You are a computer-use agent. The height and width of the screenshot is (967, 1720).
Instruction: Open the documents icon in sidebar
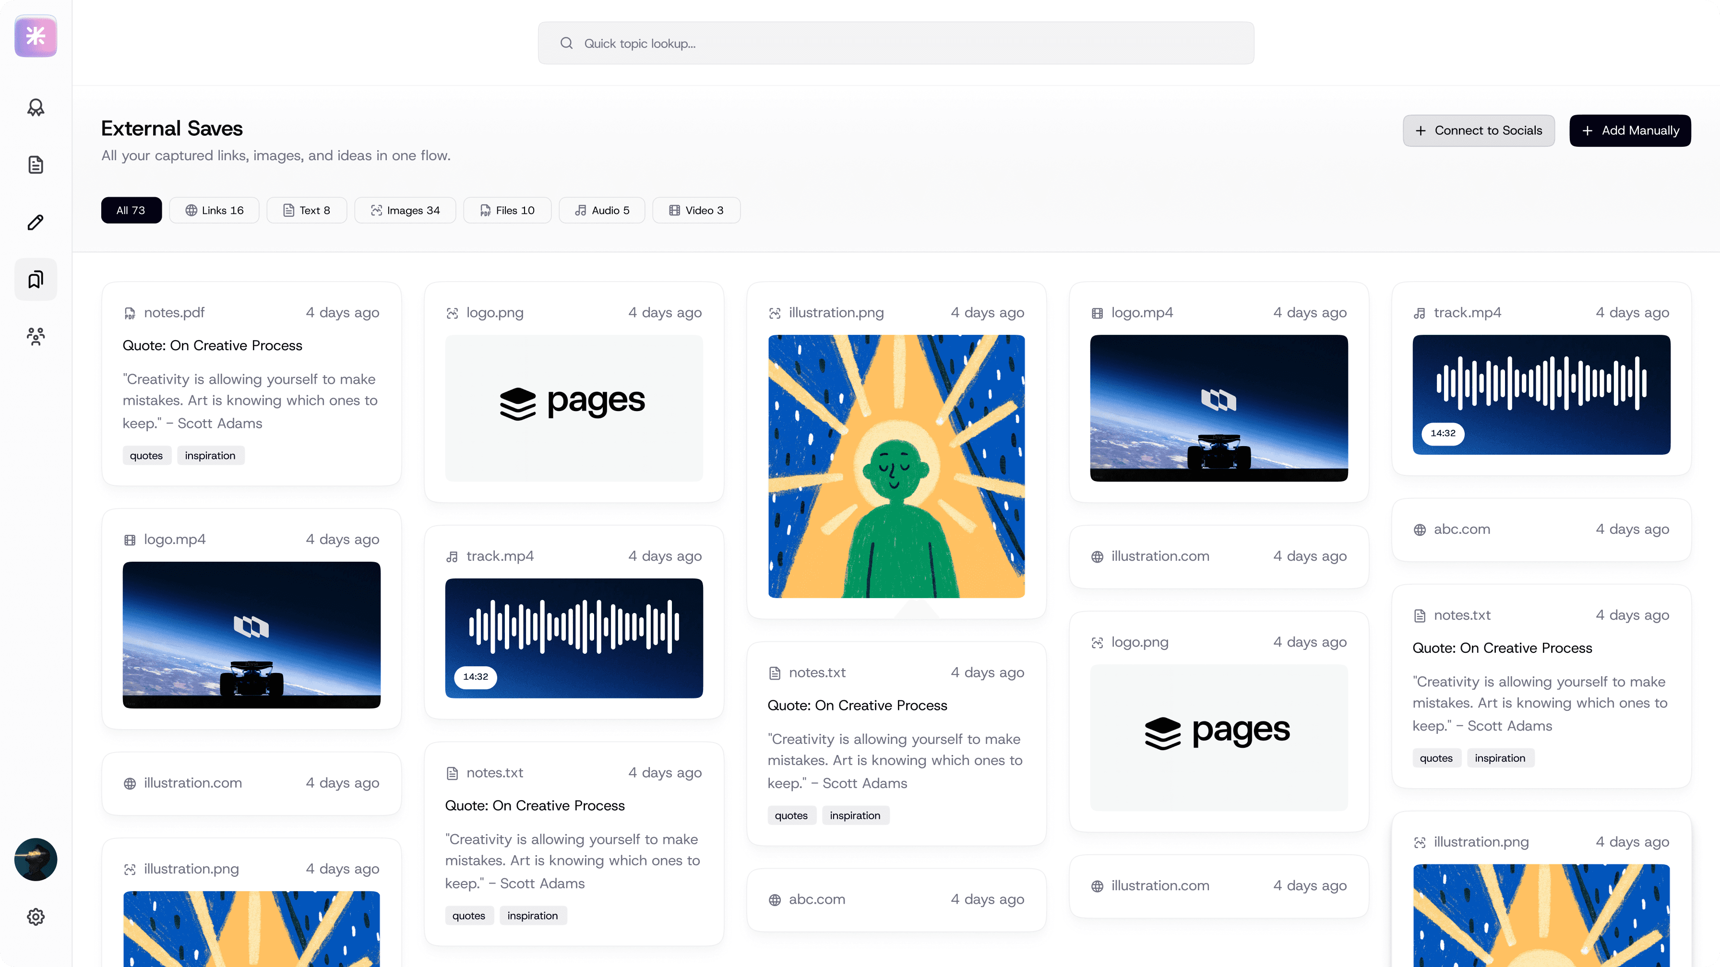click(36, 165)
